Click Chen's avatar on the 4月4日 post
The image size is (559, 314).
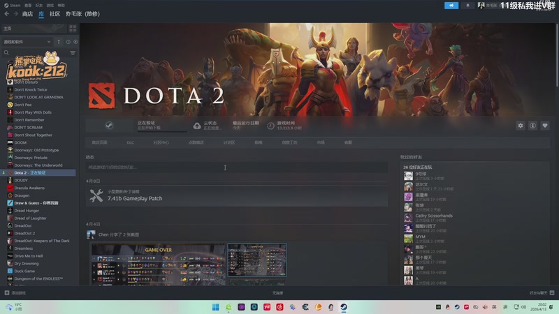tap(91, 234)
